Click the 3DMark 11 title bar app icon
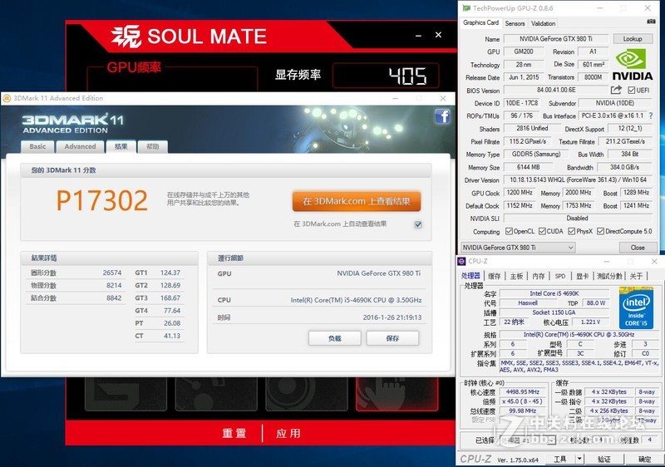Viewport: 665px width, 467px height. click(x=7, y=98)
